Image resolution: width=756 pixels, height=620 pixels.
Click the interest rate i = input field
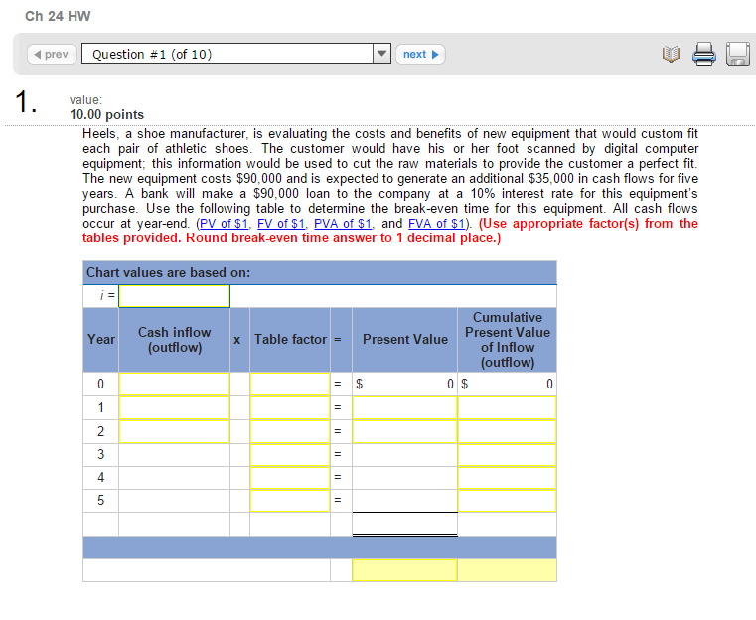click(x=175, y=296)
